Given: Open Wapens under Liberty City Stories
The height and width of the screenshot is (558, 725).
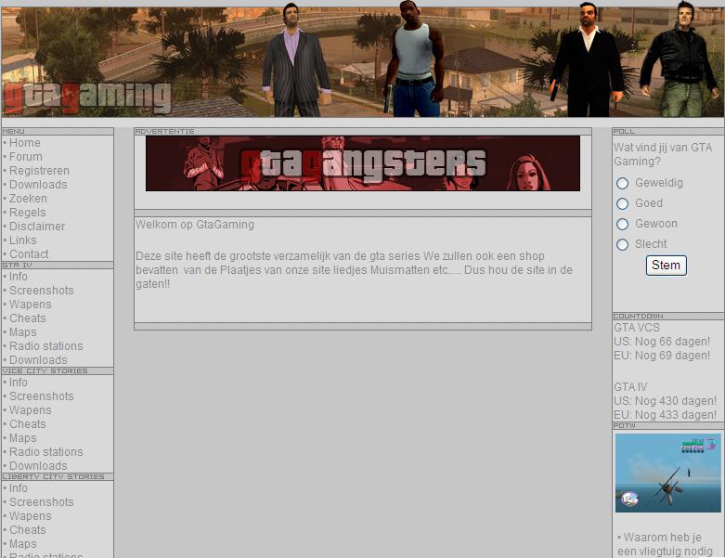Looking at the screenshot, I should click(31, 516).
